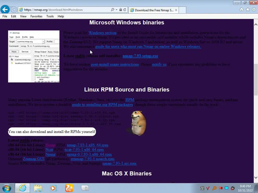Open the clock showing 9:40 PM
Screen dimensions: 258x193
click(245, 188)
